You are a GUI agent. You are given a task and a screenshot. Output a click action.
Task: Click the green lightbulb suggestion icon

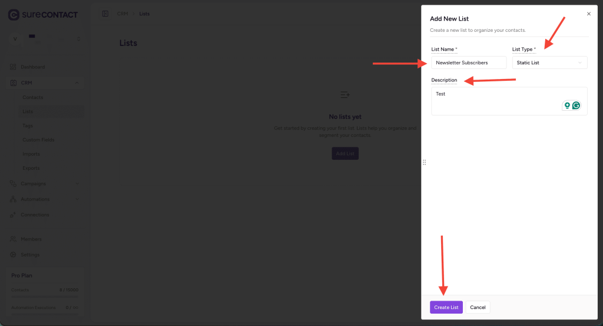point(567,106)
